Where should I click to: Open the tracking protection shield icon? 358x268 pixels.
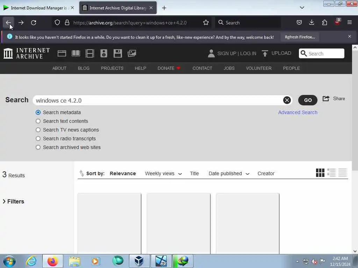click(x=57, y=23)
